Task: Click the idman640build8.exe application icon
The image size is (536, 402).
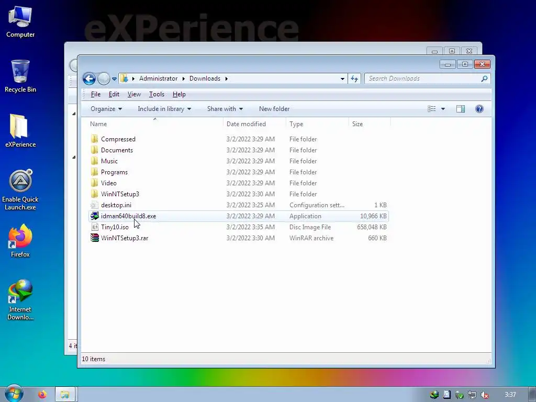Action: (x=94, y=216)
